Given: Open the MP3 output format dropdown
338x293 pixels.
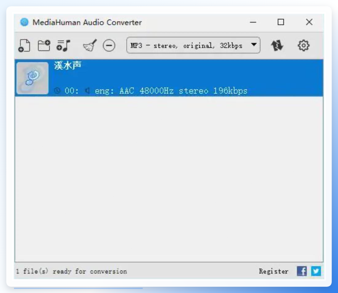Looking at the screenshot, I should point(193,45).
